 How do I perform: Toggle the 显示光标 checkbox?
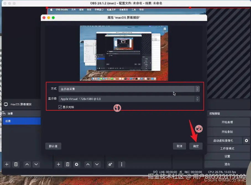(x=60, y=107)
